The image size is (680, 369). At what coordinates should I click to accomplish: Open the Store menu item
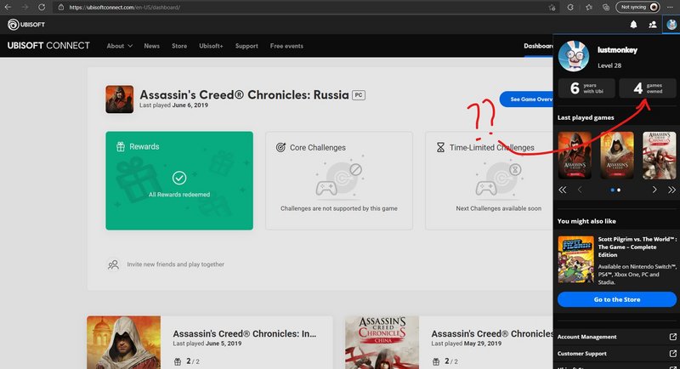pos(179,46)
